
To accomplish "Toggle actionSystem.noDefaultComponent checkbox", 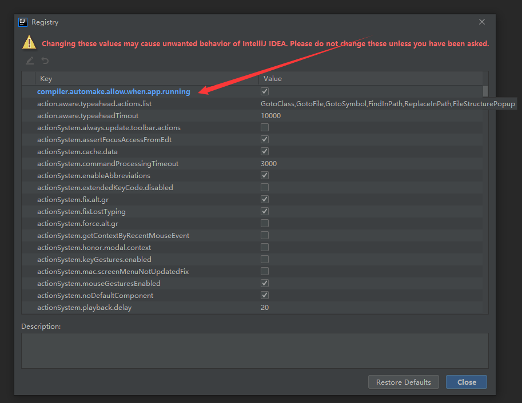I will [265, 295].
